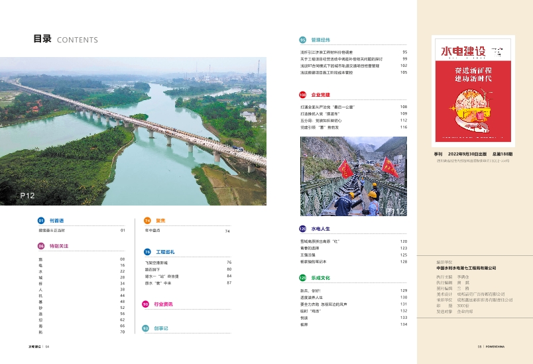
Task: Select the 水电人生 section heading
Action: (321, 228)
